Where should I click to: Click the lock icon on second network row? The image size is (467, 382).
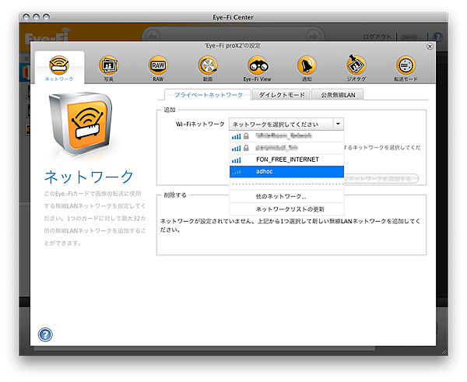pyautogui.click(x=246, y=148)
